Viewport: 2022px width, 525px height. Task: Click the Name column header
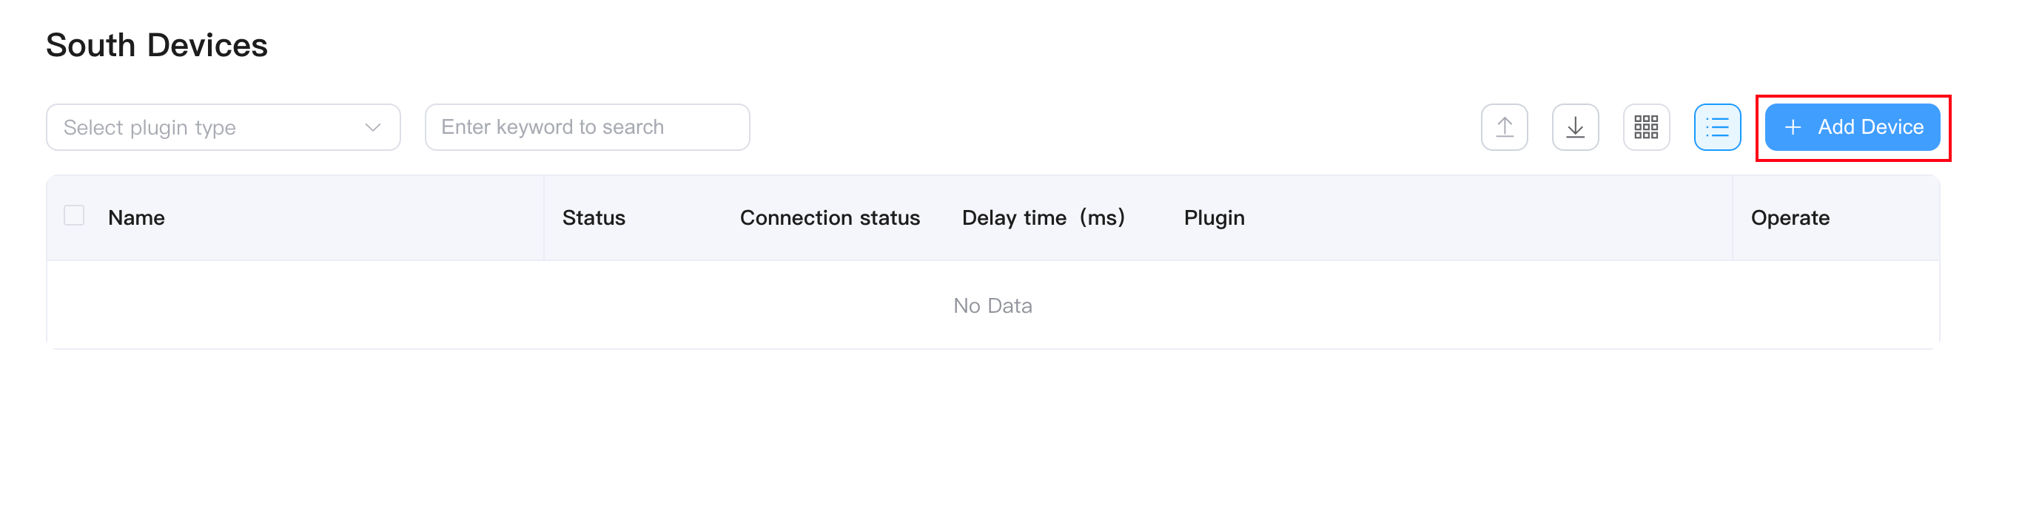click(x=137, y=218)
